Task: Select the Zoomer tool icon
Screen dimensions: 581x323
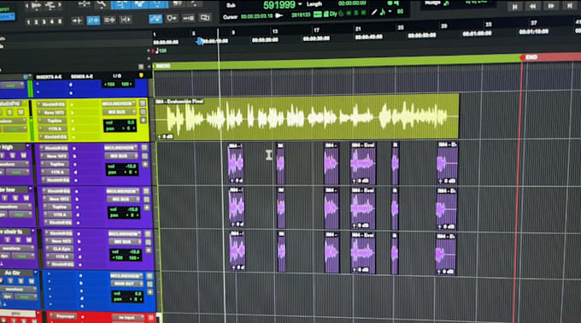Action: click(x=101, y=4)
